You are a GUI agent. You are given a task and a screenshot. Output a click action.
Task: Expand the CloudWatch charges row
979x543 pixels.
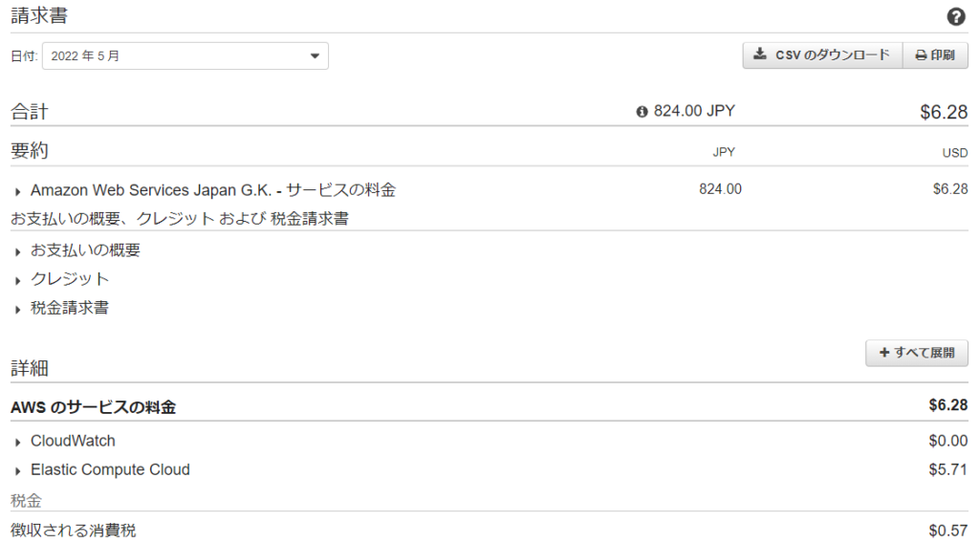point(18,442)
